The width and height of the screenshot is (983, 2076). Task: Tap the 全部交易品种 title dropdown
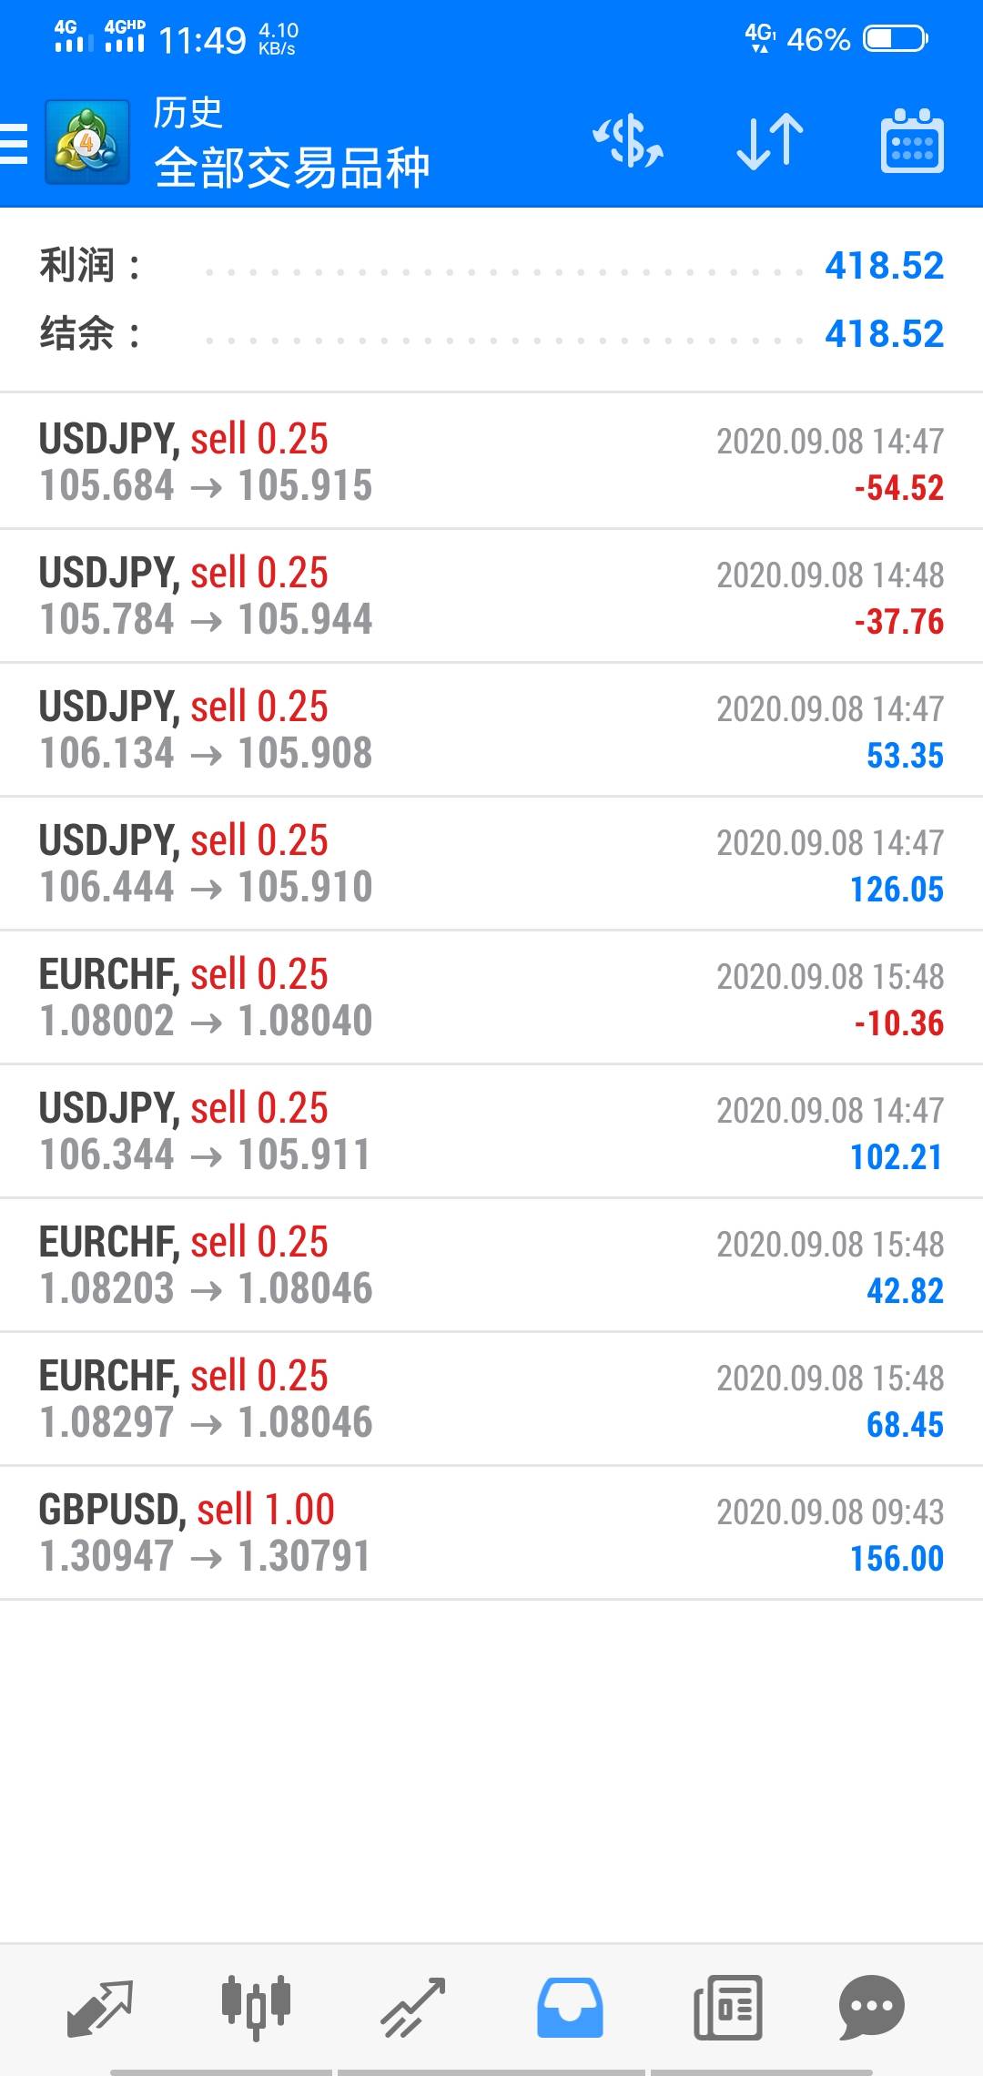point(291,168)
